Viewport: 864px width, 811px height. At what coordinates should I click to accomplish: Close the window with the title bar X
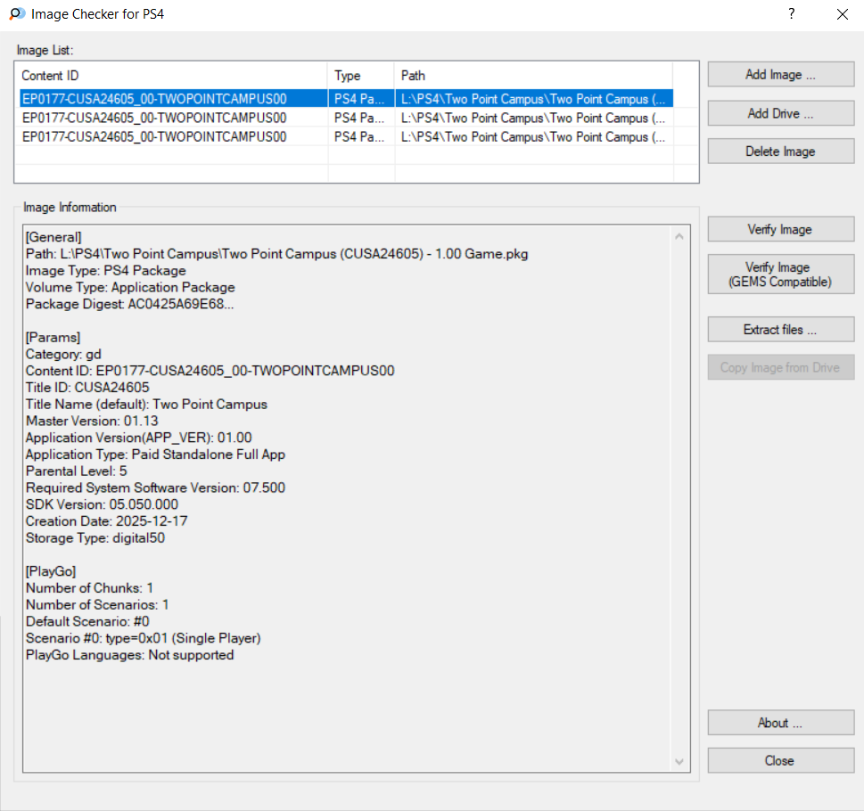842,14
